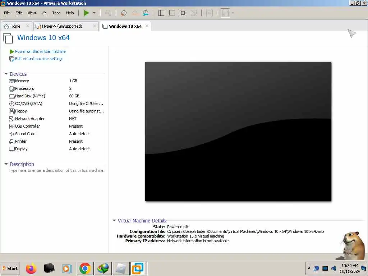Select the Floppy device row
The image size is (368, 276).
[56, 111]
